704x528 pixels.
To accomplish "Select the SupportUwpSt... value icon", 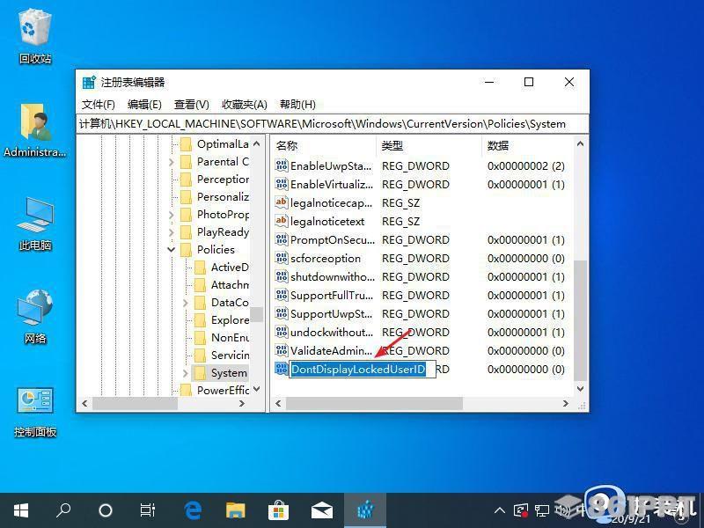I will (x=282, y=313).
